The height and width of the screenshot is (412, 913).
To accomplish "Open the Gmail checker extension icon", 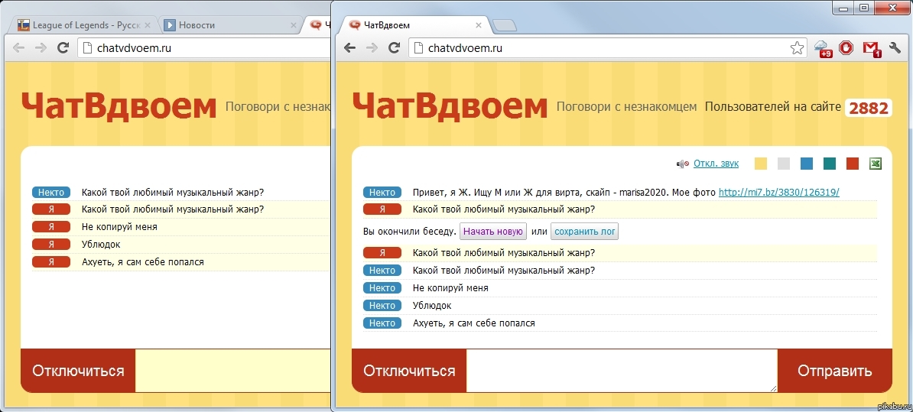I will point(871,48).
